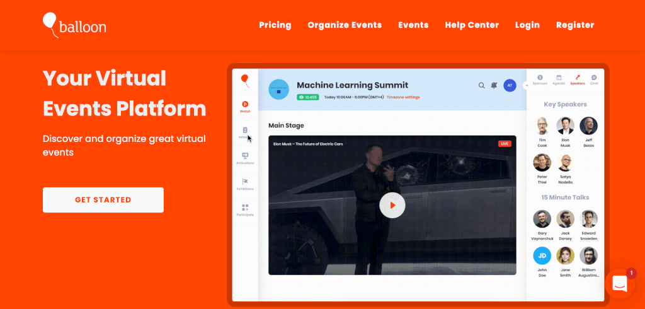Select the JD avatar for John Doe
Screen dimensions: 645x309
542,256
